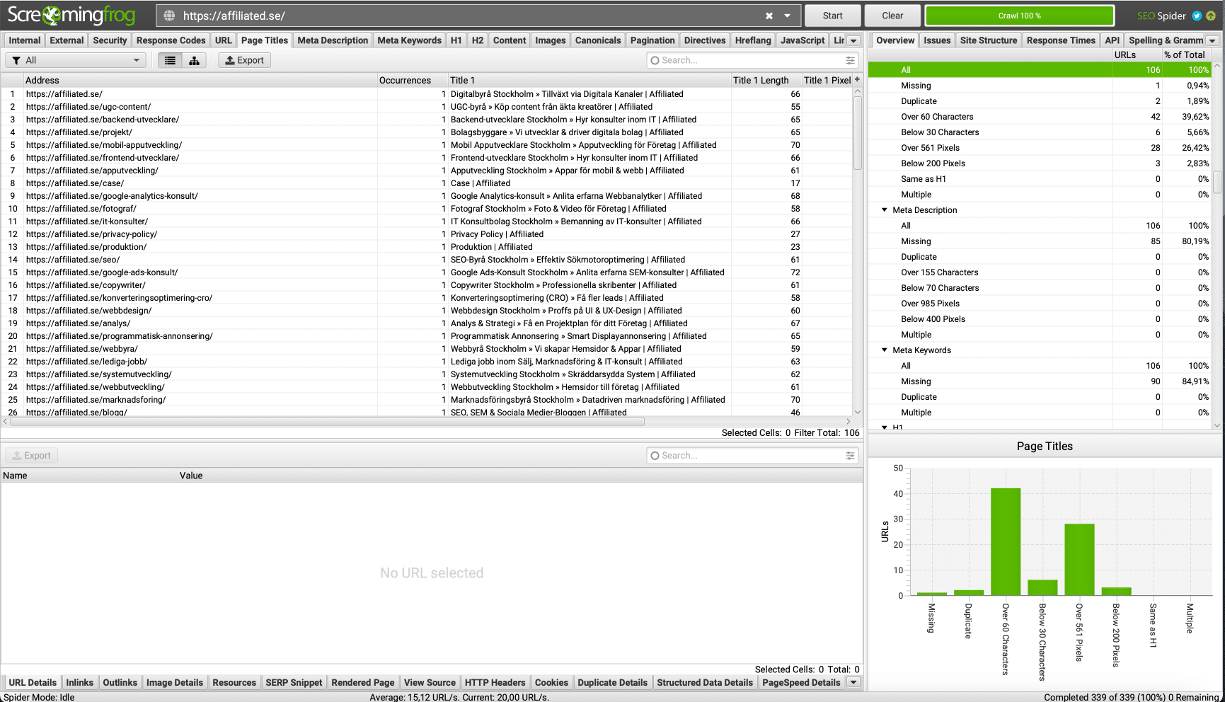Select row https://affiliated.se/case/
This screenshot has width=1225, height=702.
(427, 183)
